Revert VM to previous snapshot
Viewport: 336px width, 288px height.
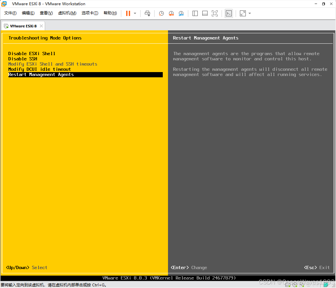[x=171, y=13]
